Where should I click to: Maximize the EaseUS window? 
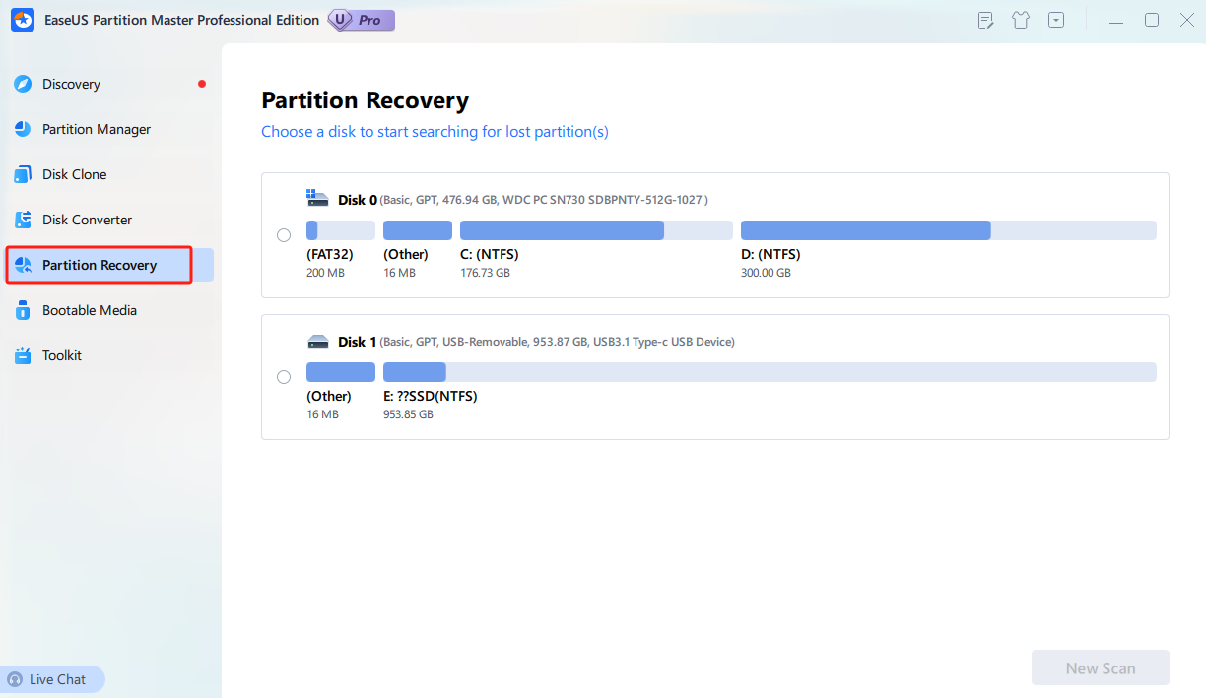click(x=1151, y=20)
